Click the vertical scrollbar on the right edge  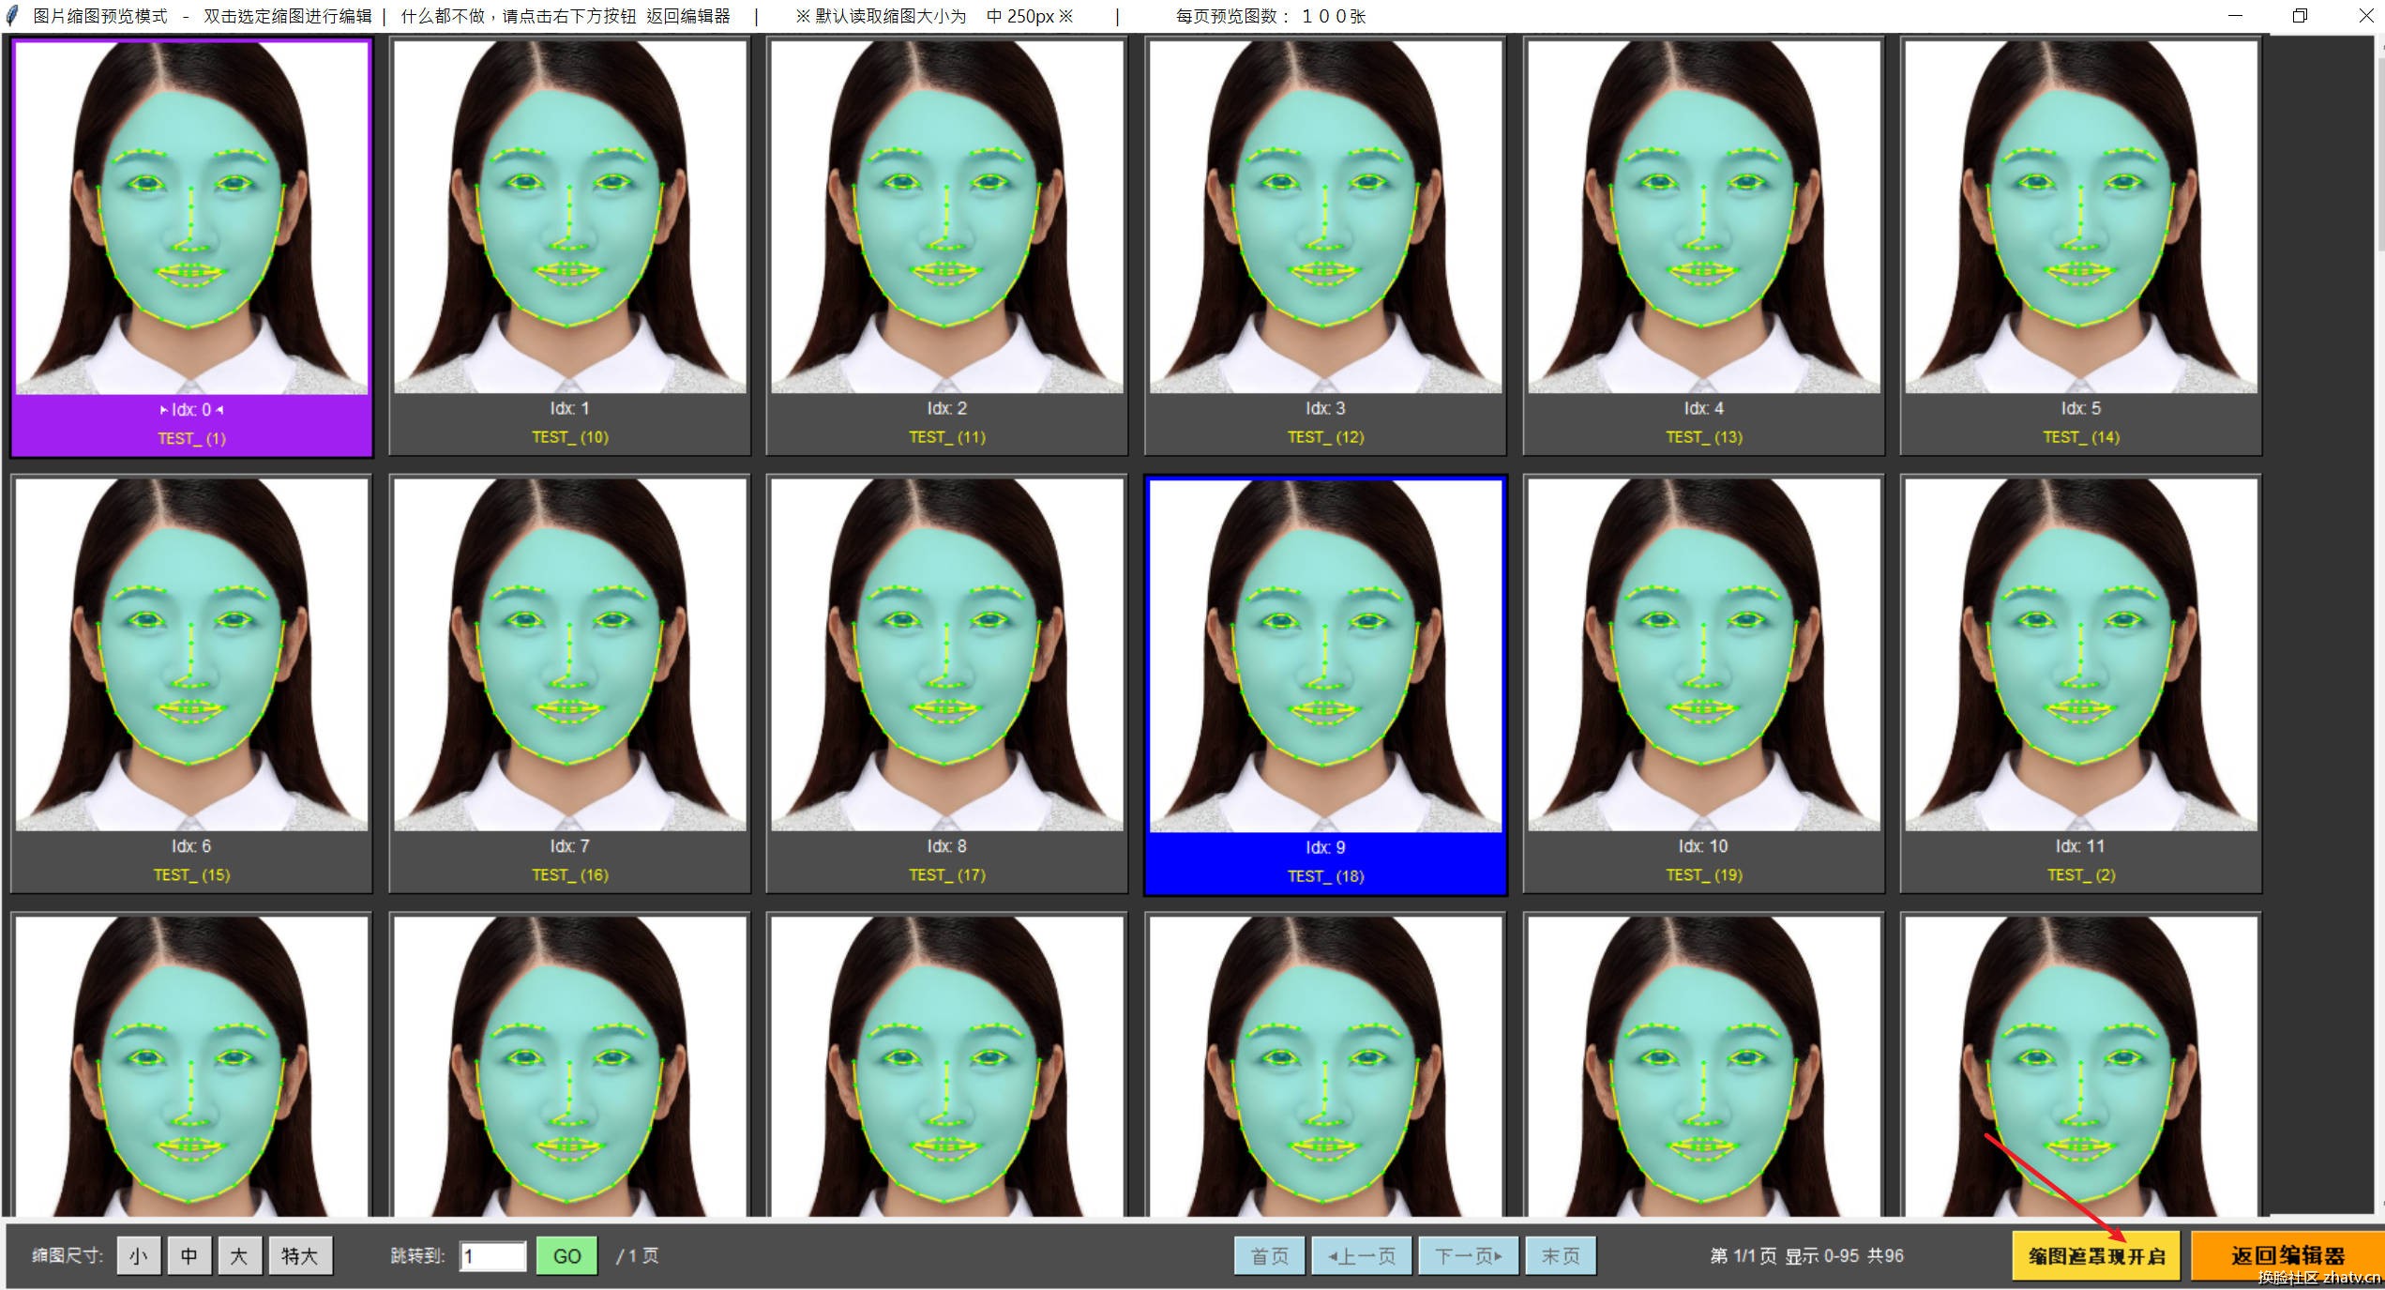click(x=2380, y=150)
